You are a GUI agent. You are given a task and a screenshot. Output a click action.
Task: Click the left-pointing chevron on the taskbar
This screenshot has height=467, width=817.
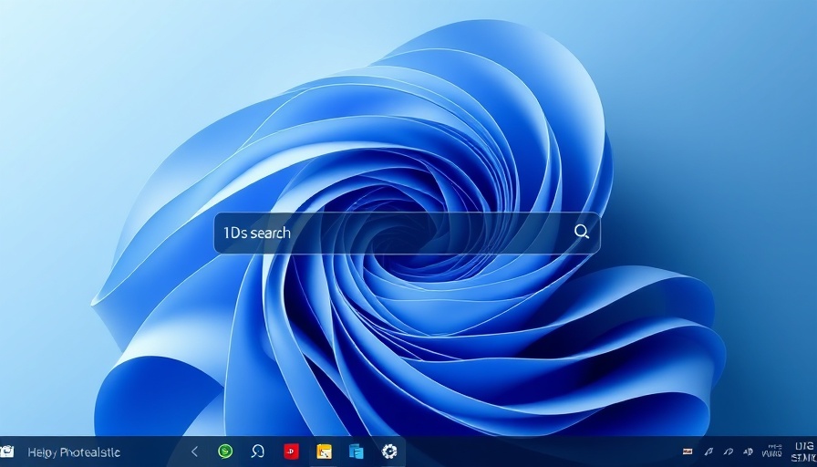(x=194, y=451)
